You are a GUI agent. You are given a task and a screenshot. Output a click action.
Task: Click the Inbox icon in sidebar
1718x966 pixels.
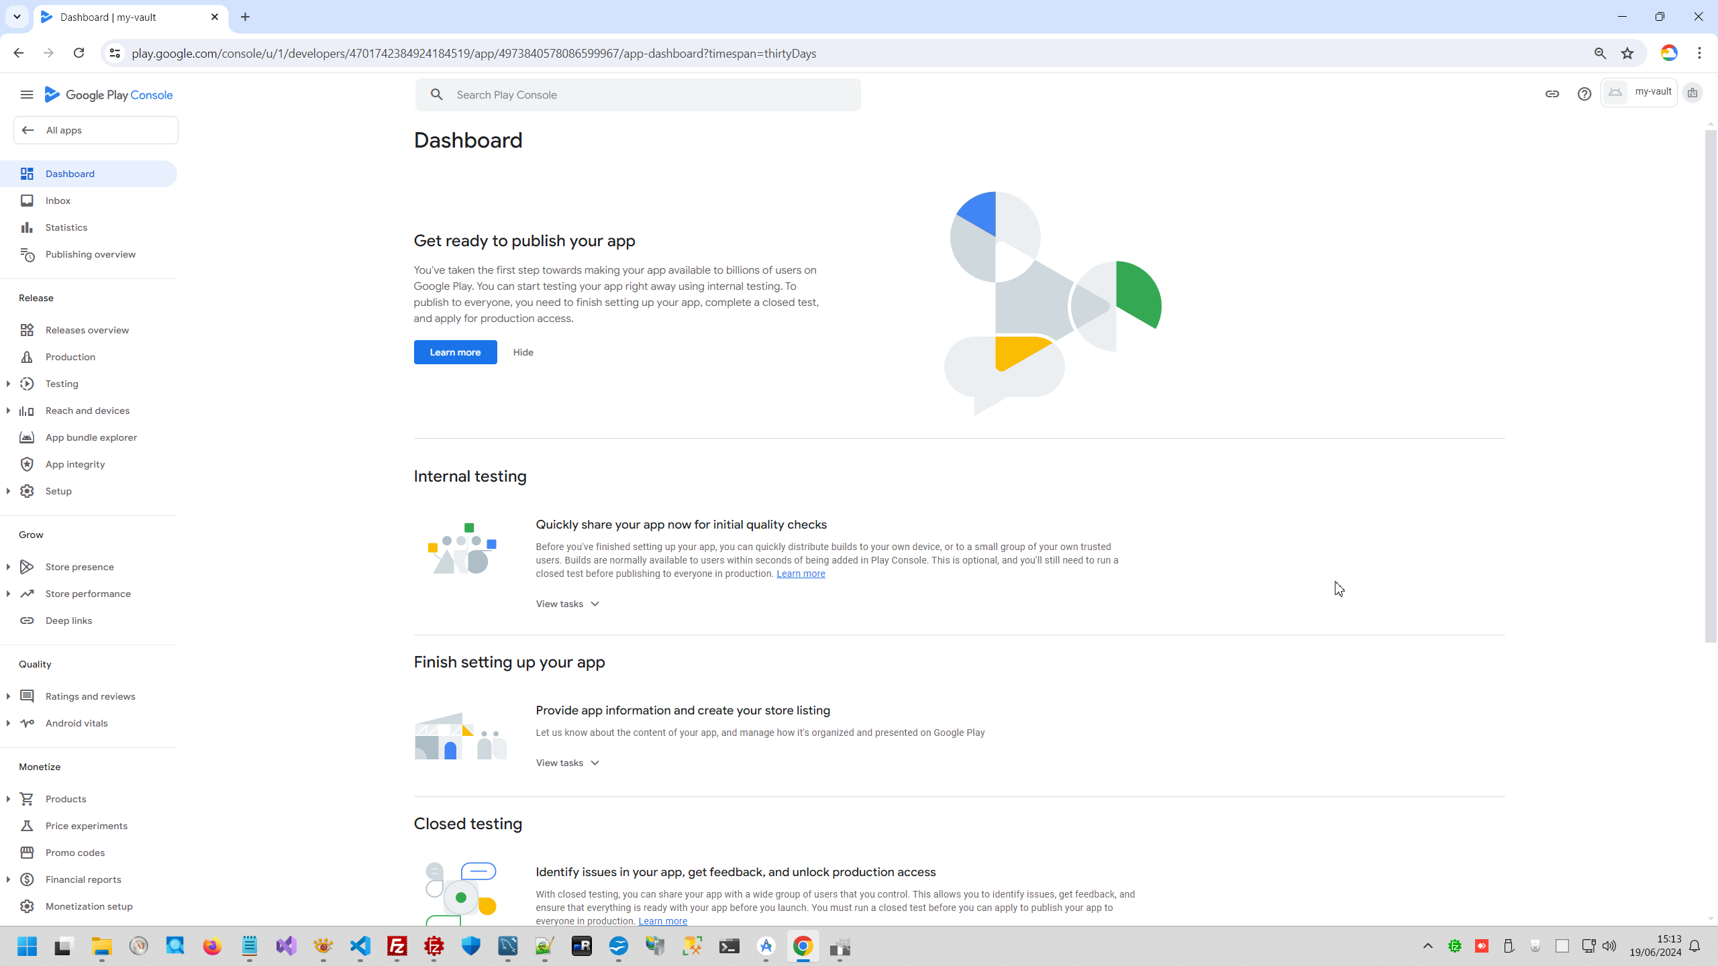[27, 201]
